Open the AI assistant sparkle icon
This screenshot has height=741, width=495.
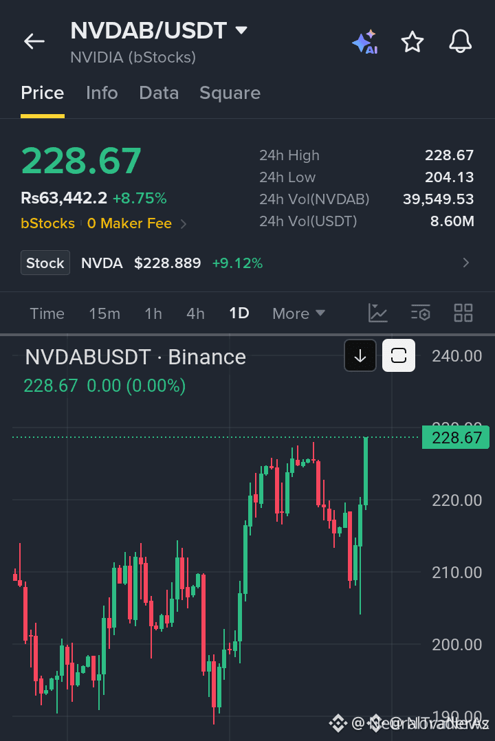point(365,41)
